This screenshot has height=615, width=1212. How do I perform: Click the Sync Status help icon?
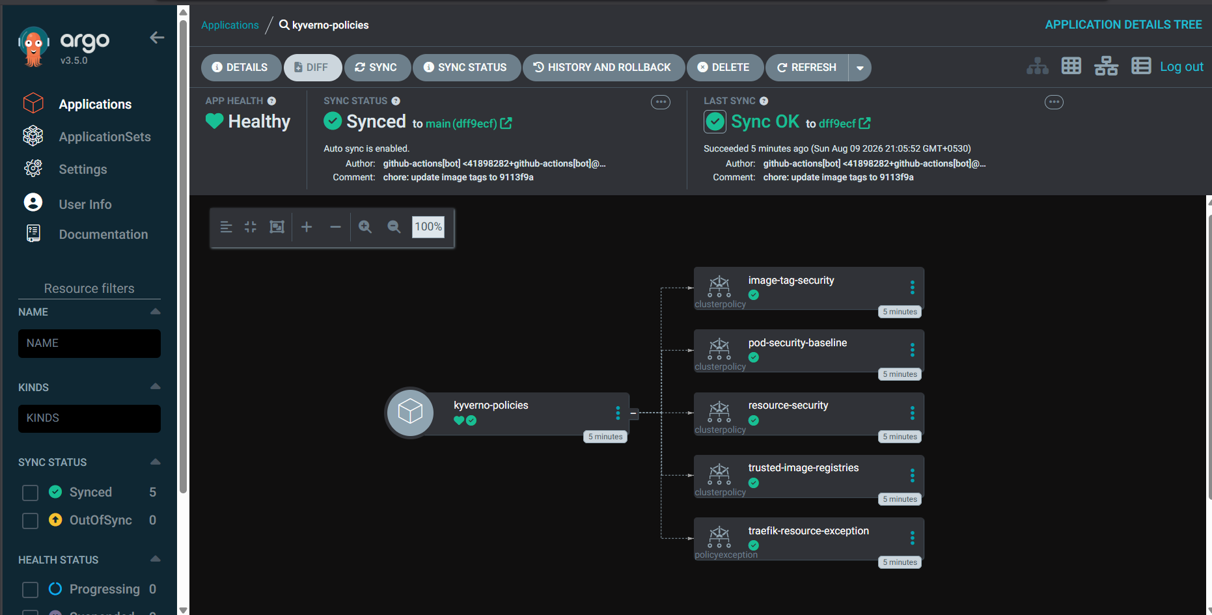pos(396,101)
